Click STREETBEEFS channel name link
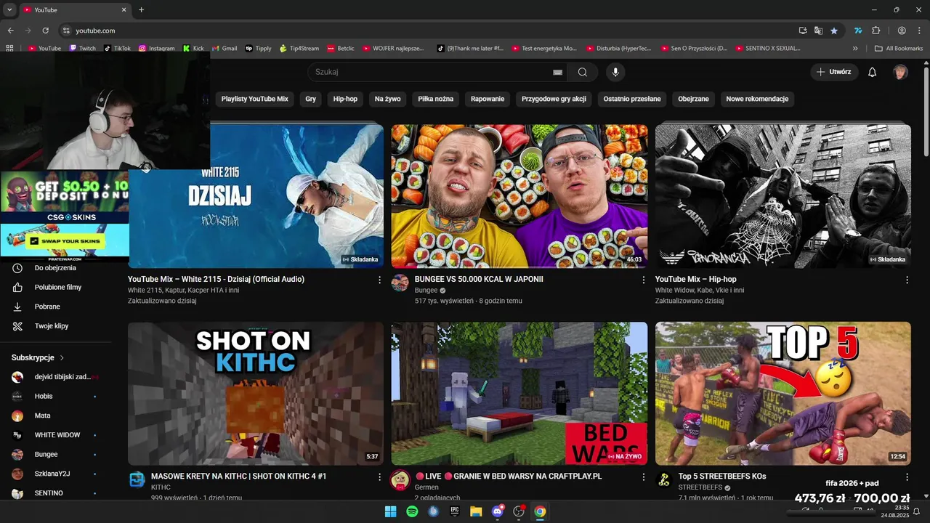930x523 pixels. click(x=700, y=487)
